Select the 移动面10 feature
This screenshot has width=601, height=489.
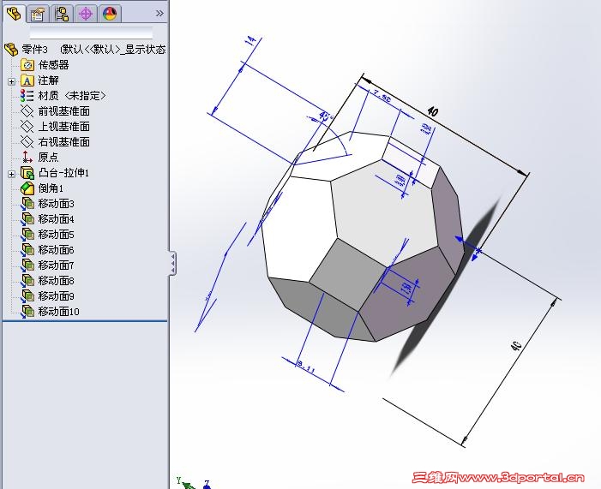coord(58,312)
